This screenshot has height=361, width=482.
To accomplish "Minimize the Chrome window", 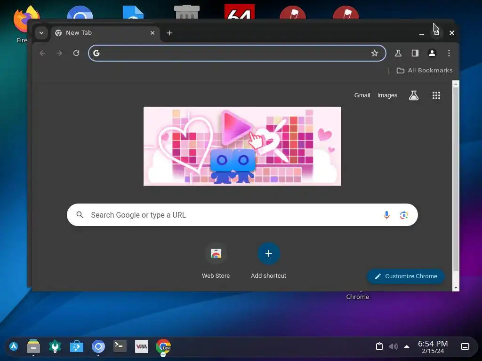I will click(x=422, y=33).
